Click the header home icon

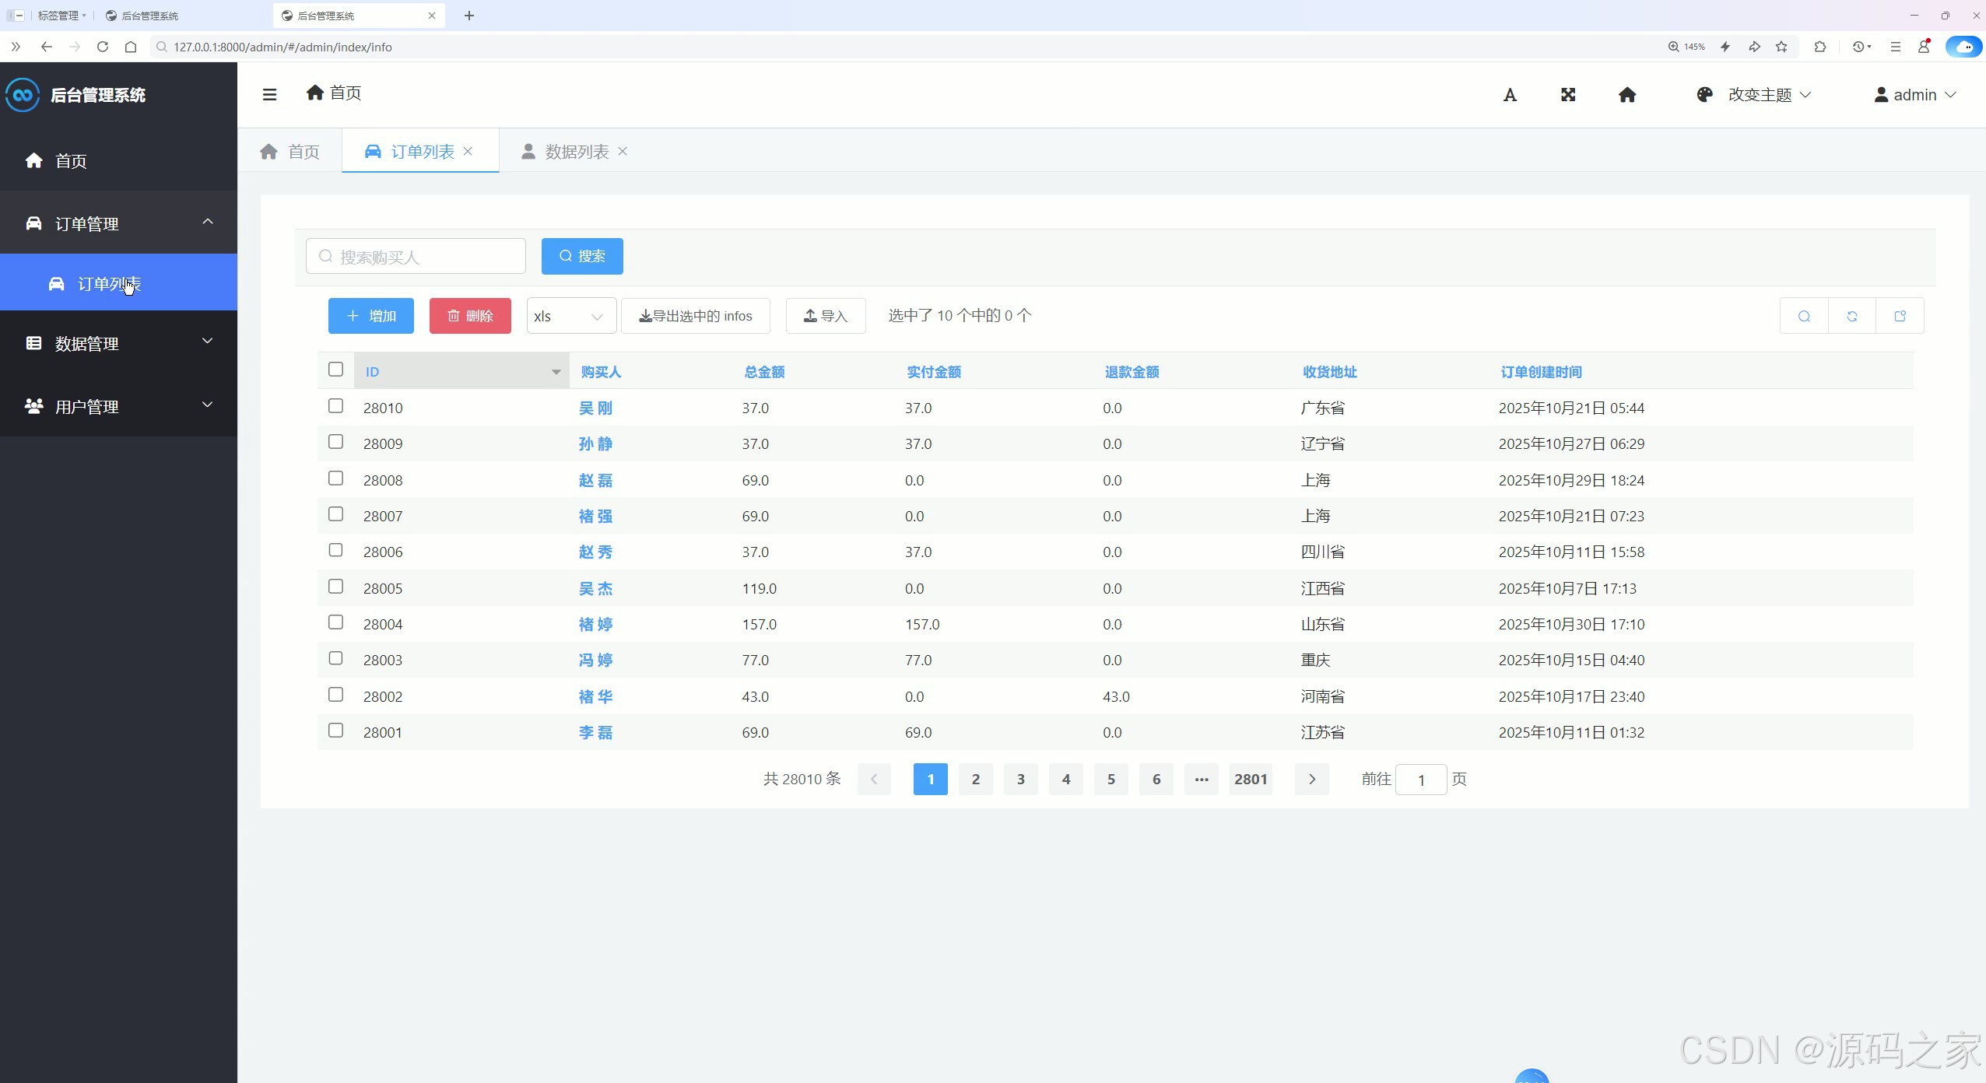tap(1626, 95)
